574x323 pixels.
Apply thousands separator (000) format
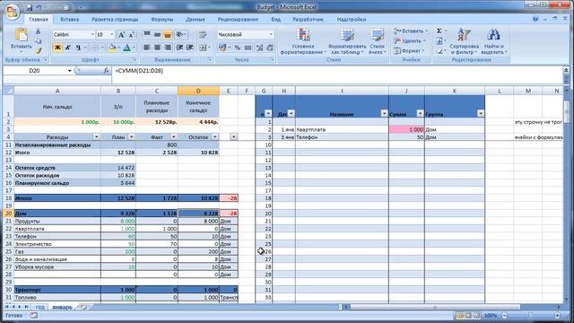(248, 48)
